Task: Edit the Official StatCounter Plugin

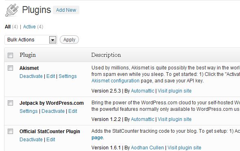Action: 51,140
